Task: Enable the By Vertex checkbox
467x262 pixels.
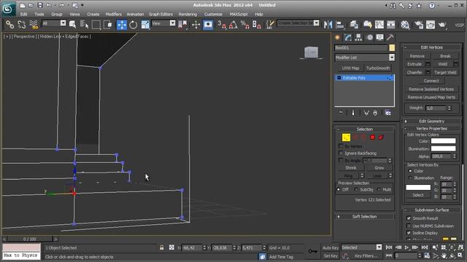Action: coord(341,146)
